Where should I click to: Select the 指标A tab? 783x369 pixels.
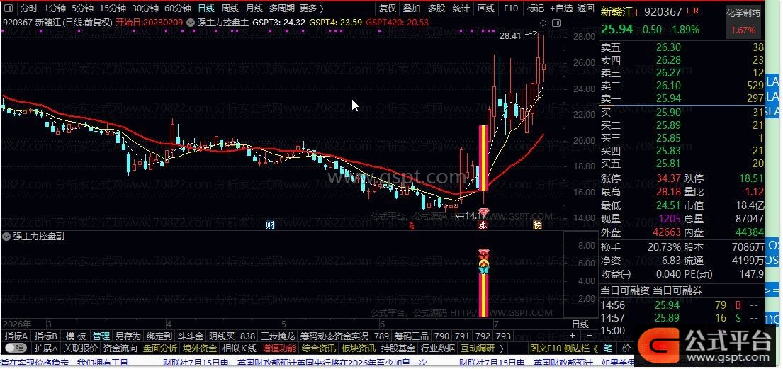coord(16,336)
